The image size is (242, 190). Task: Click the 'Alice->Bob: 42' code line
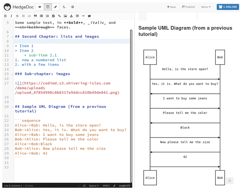click(x=31, y=153)
